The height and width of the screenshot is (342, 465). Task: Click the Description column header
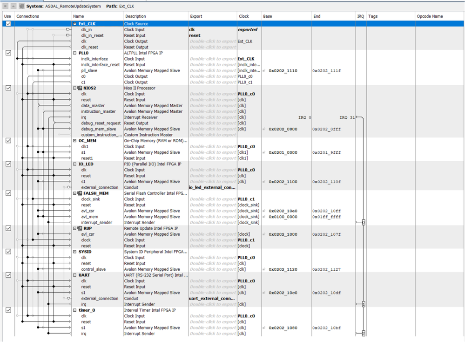(155, 16)
